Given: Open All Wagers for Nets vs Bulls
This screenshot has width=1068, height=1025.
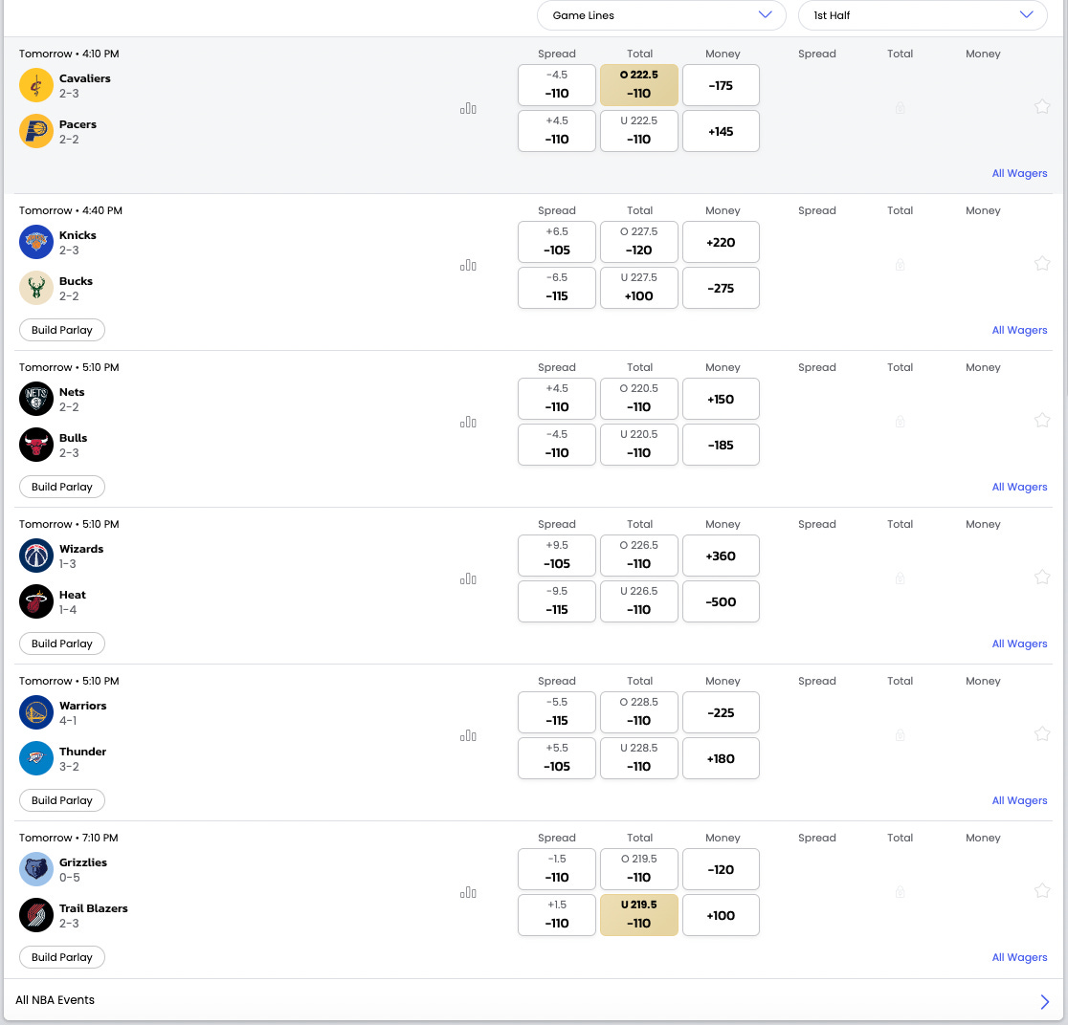Looking at the screenshot, I should pyautogui.click(x=1019, y=487).
